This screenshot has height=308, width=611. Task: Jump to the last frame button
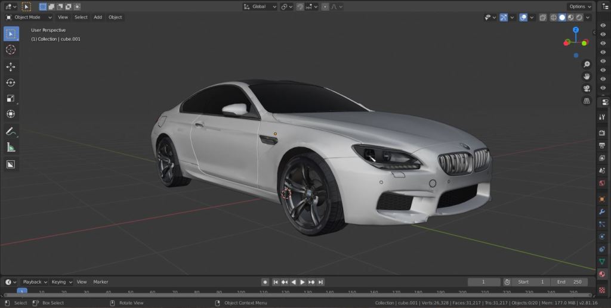pyautogui.click(x=320, y=282)
